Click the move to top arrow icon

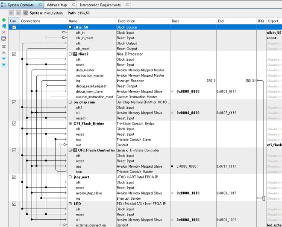[4, 46]
